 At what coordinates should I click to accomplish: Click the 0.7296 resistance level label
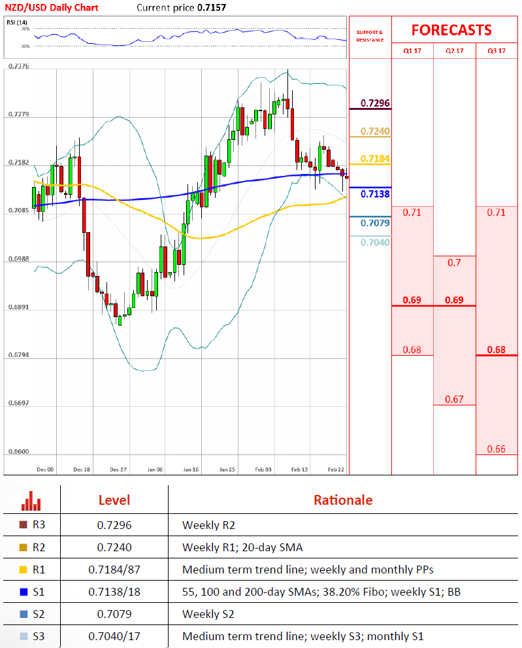(x=375, y=103)
